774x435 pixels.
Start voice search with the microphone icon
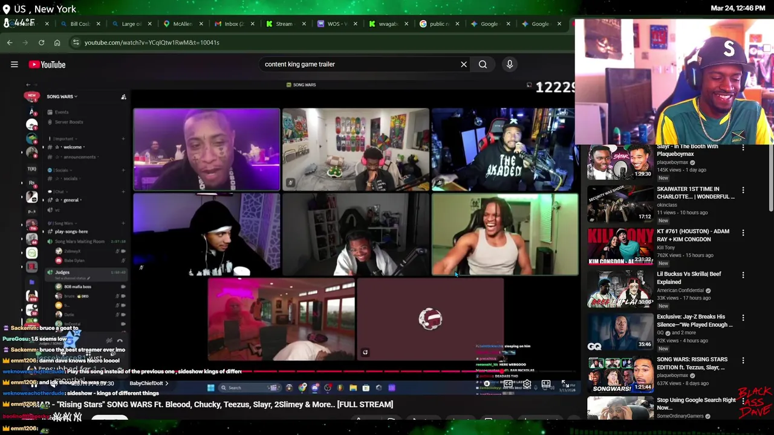tap(510, 64)
